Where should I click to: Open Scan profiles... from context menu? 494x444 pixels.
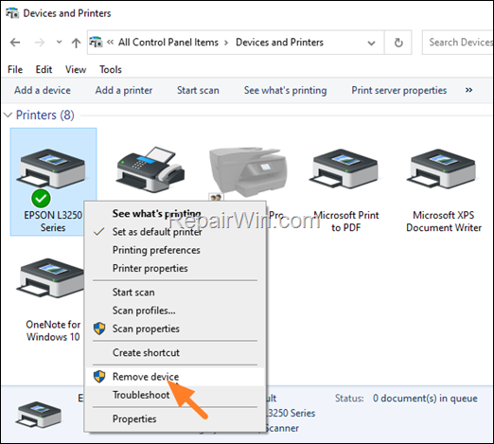[175, 311]
